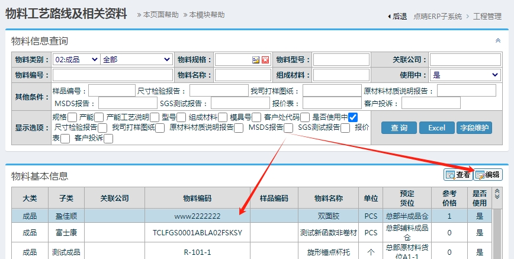The width and height of the screenshot is (514, 259).
Task: Click the 编辑 edit button
Action: (488, 175)
